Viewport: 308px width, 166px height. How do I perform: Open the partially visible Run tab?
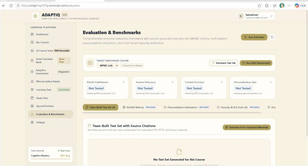click(x=272, y=107)
